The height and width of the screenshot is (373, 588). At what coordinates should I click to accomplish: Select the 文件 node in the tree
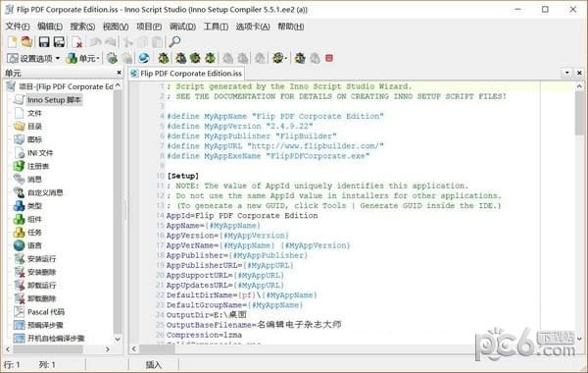[34, 113]
